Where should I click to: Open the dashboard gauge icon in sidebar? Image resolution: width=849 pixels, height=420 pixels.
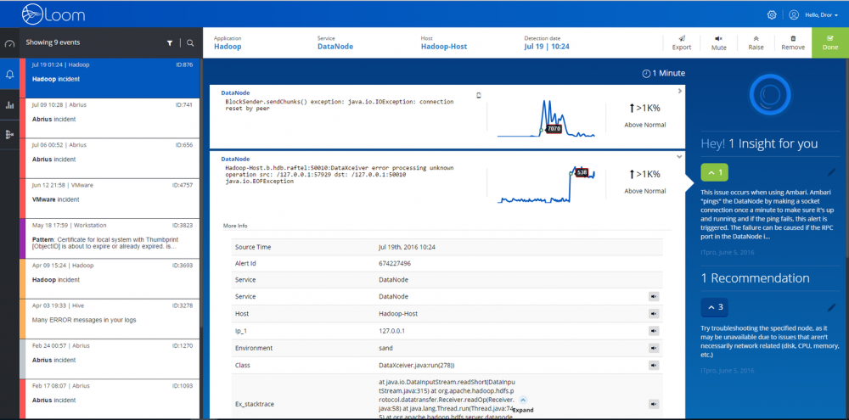point(10,43)
